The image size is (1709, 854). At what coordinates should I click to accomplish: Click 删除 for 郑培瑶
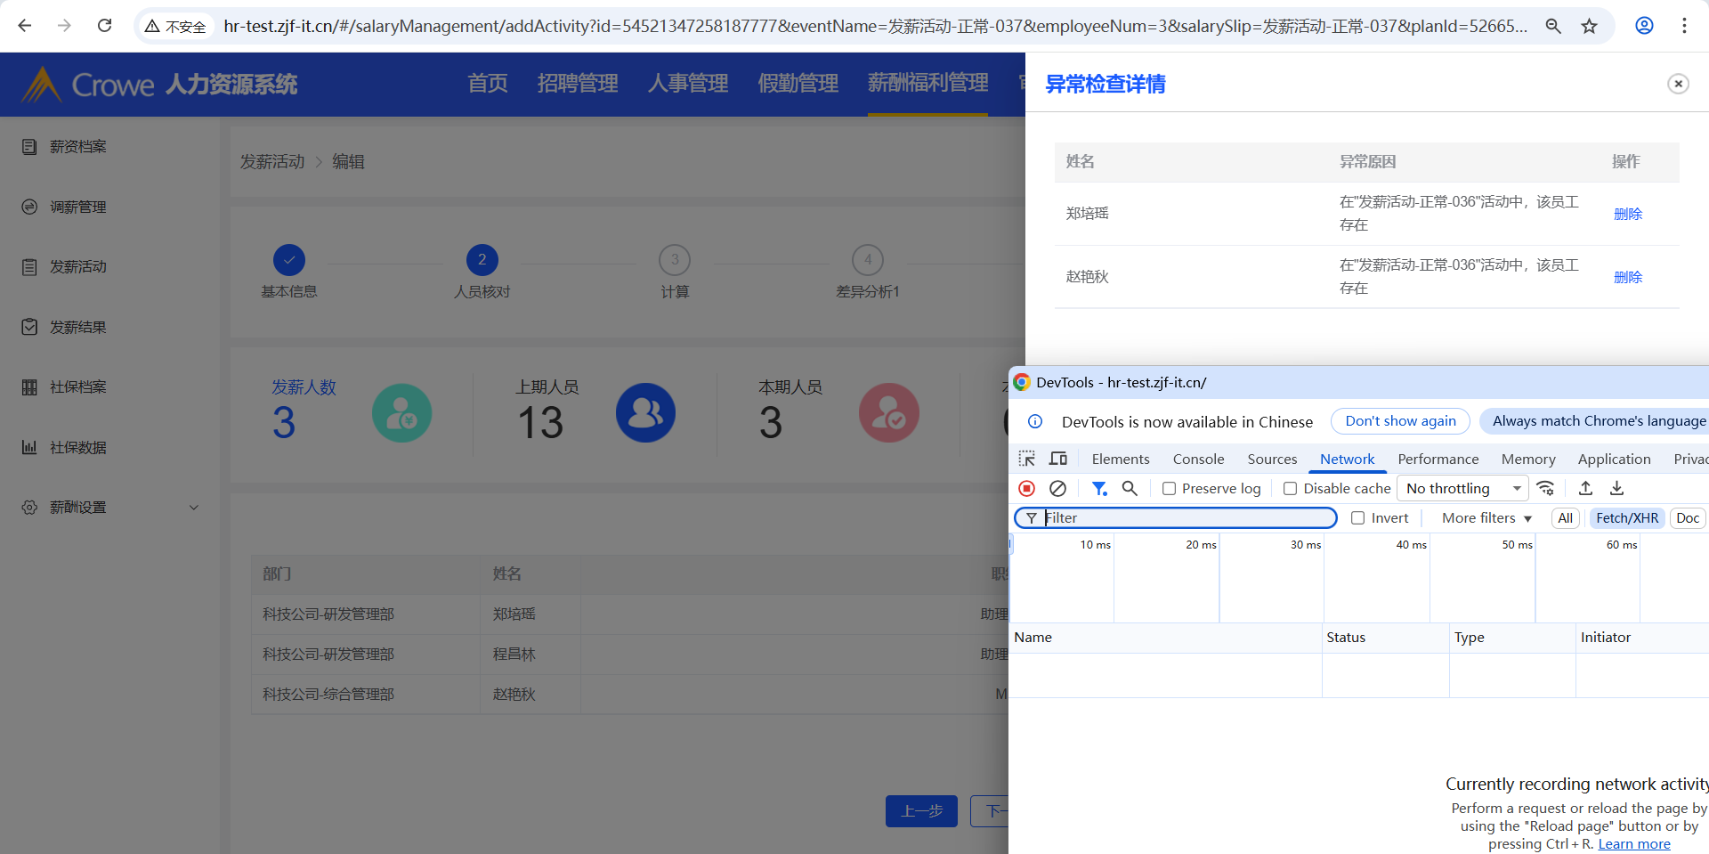pos(1627,214)
